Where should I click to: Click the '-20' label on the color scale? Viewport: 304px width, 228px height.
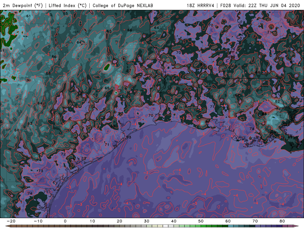pos(11,221)
